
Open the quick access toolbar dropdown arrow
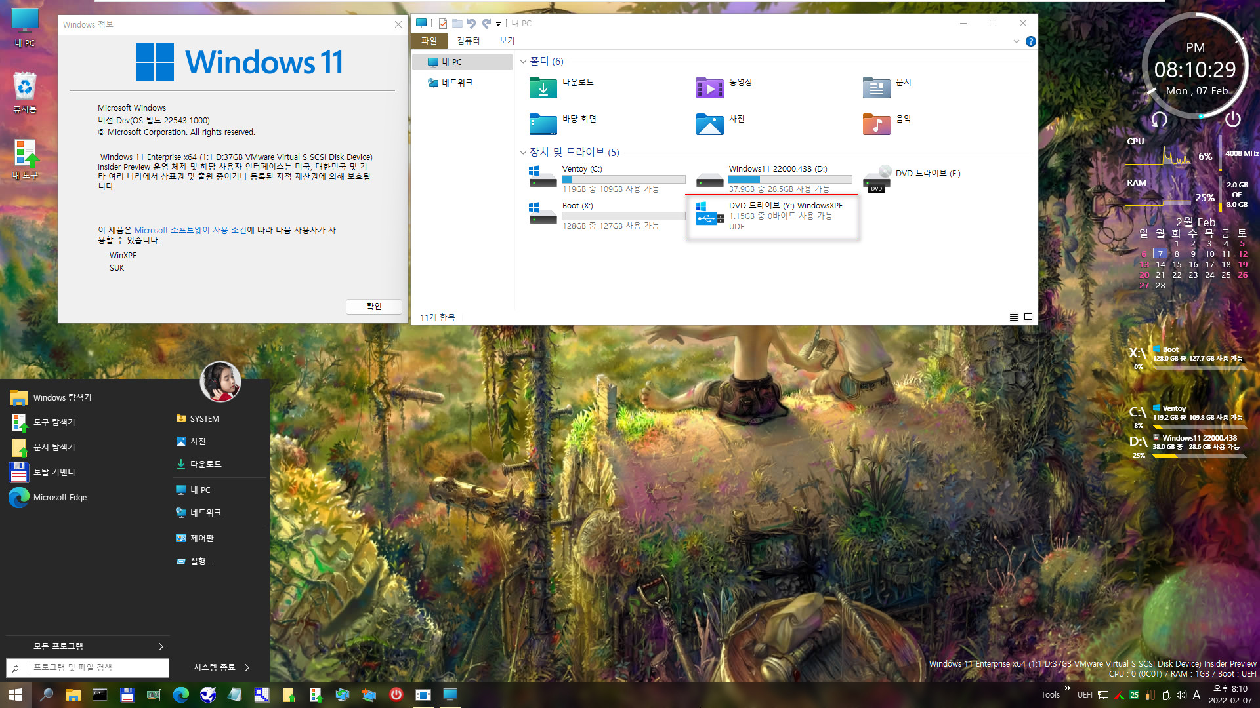[x=499, y=24]
